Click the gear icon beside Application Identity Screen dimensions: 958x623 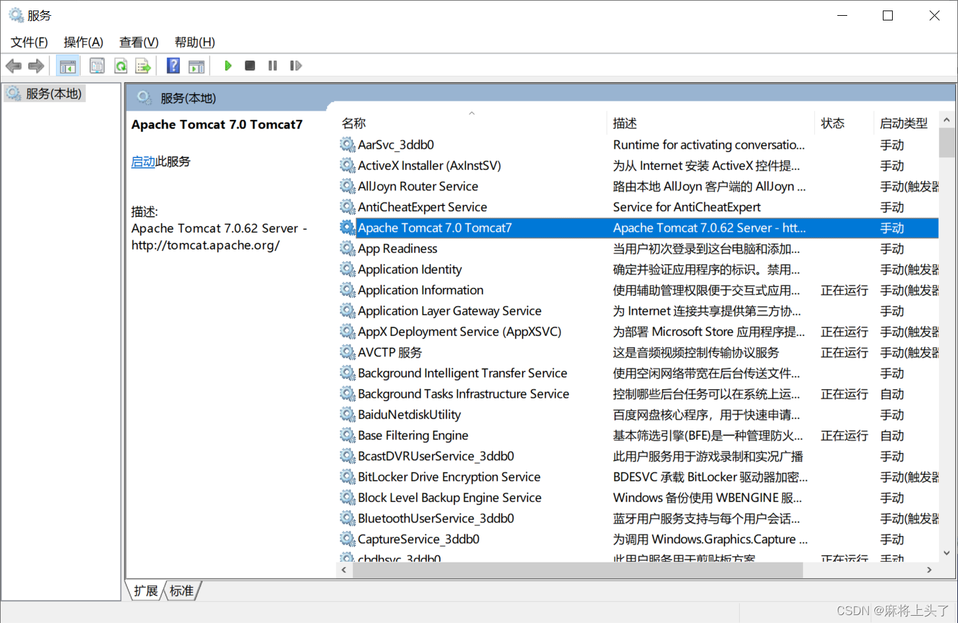(x=347, y=269)
